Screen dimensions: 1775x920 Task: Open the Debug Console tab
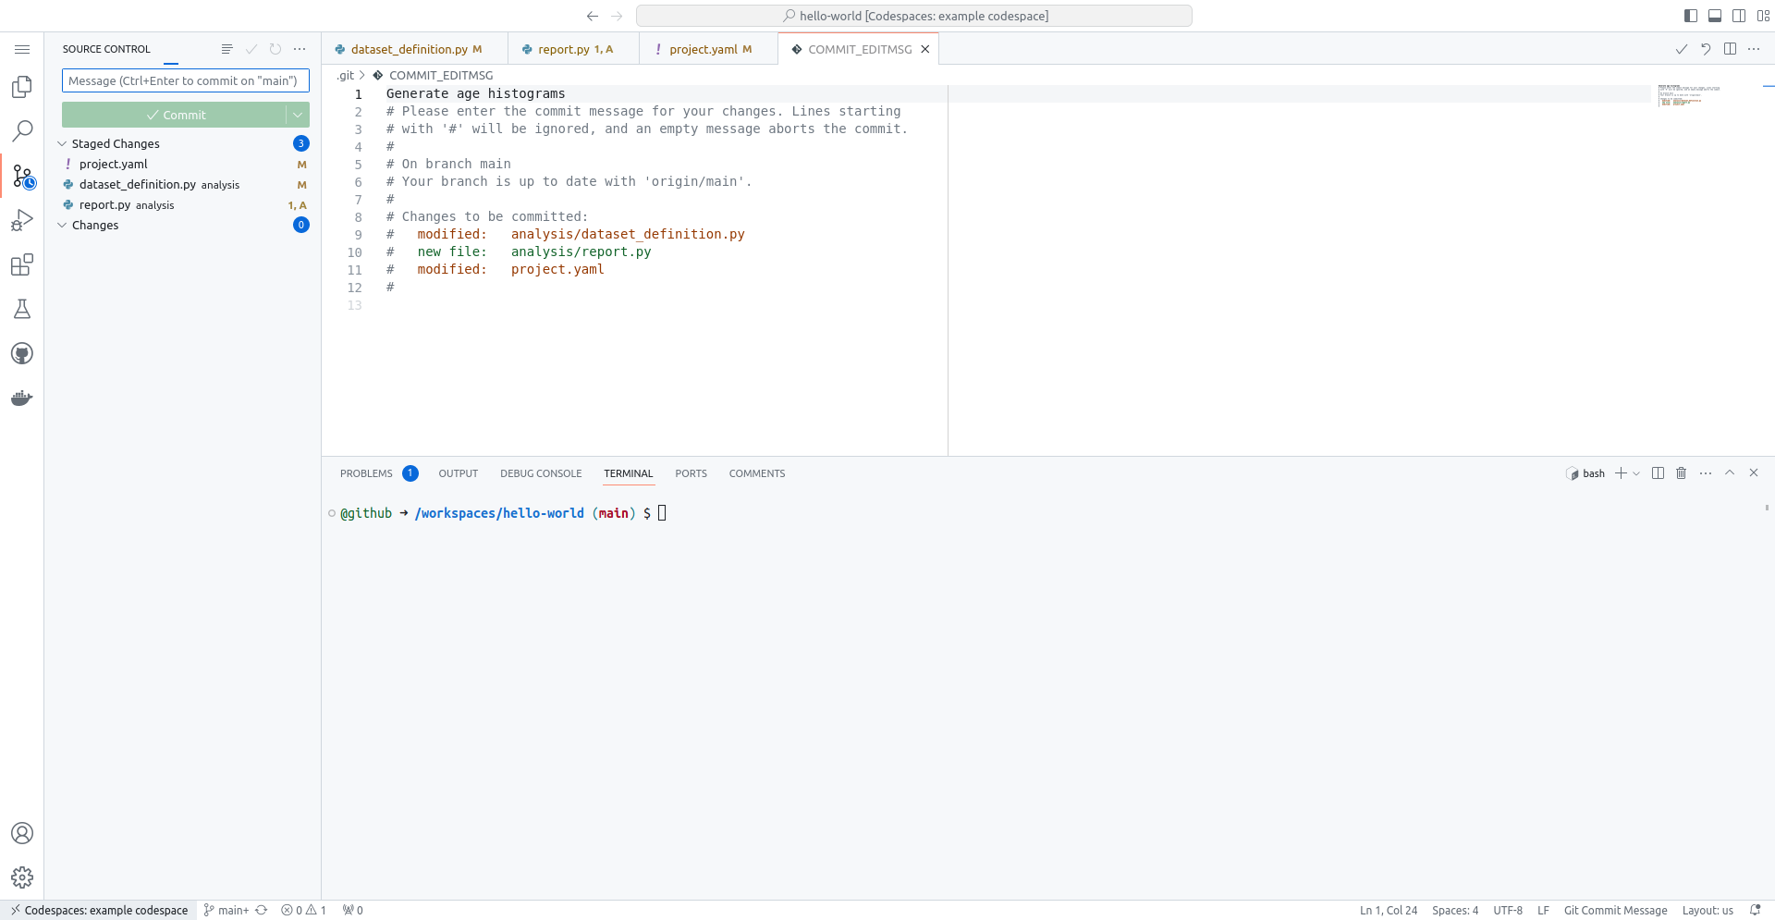541,473
